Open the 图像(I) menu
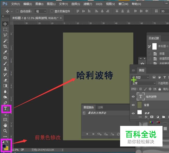Viewport: 169px width, 153px height. point(39,4)
